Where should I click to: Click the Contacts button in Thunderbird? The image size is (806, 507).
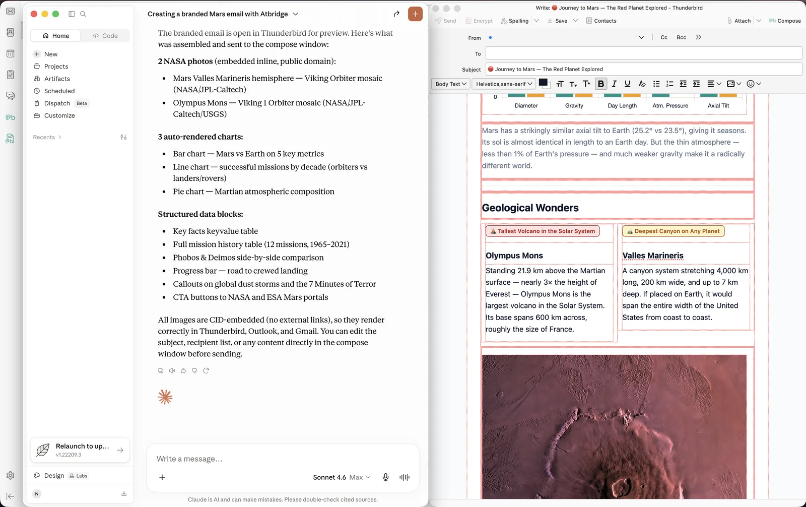tap(601, 21)
